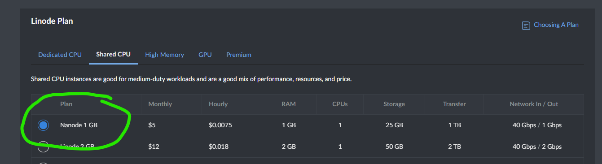This screenshot has width=602, height=164.
Task: Click the Choosing A Plan document icon
Action: coord(526,26)
